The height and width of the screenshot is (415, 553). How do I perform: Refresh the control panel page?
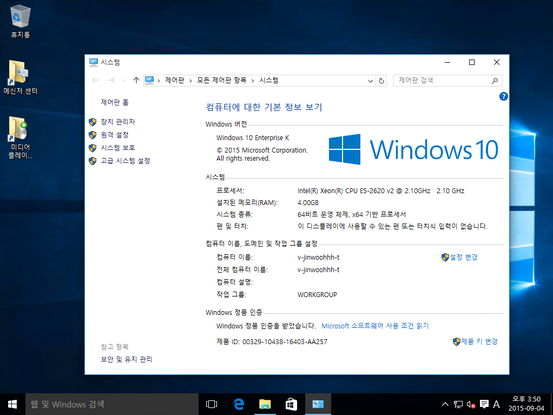381,81
